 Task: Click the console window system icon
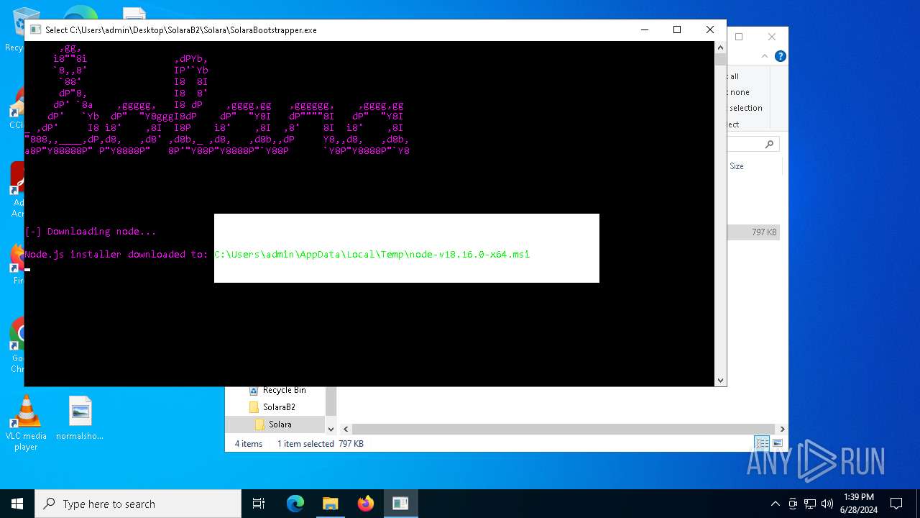click(34, 29)
